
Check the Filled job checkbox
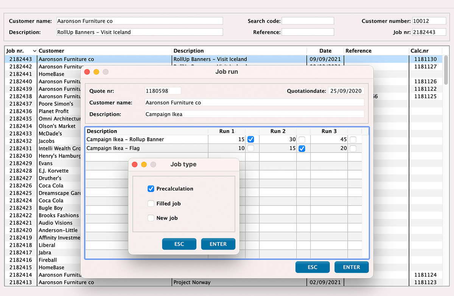click(151, 204)
